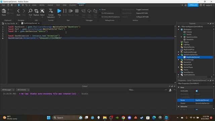Select SoundService in the Explorer
This screenshot has height=121, width=215.
coord(188,72)
